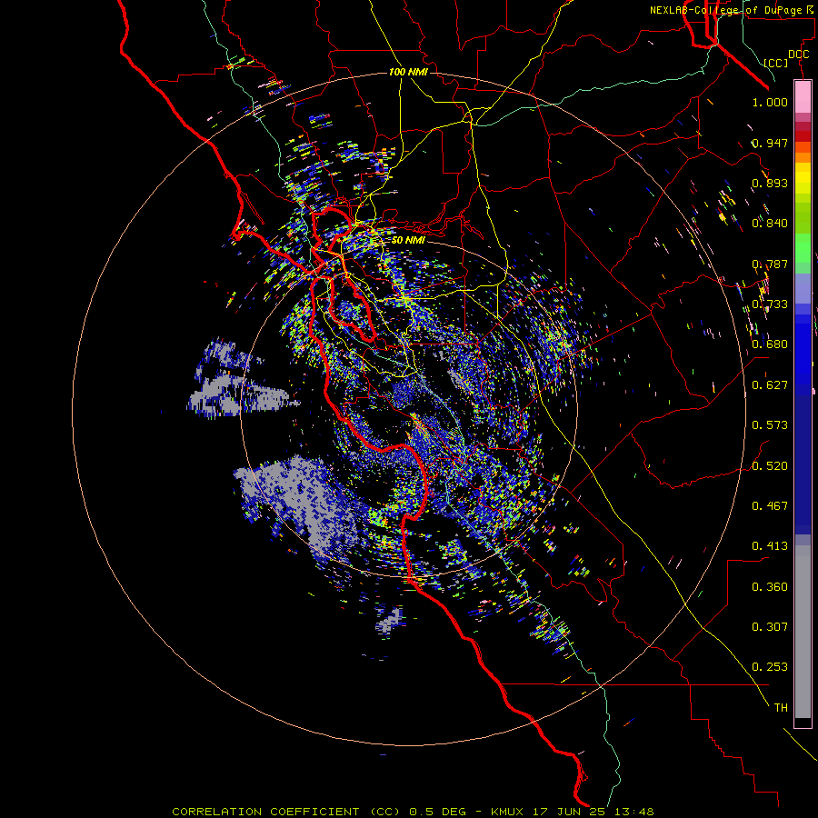This screenshot has height=818, width=818.
Task: Click the 0.840 scale value
Action: click(770, 224)
